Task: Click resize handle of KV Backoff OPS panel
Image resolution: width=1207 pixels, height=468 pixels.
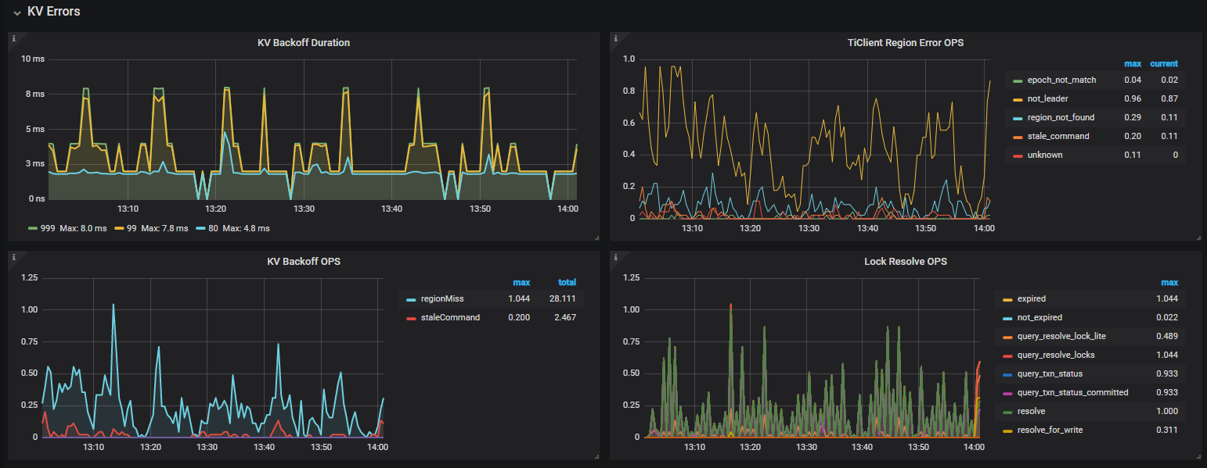Action: coord(595,456)
